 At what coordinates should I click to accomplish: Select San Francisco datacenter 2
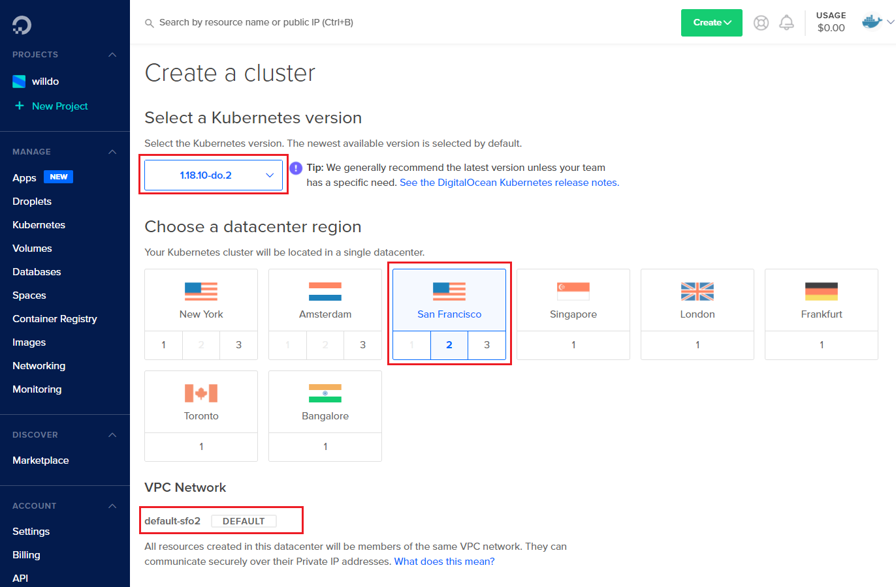(x=449, y=345)
